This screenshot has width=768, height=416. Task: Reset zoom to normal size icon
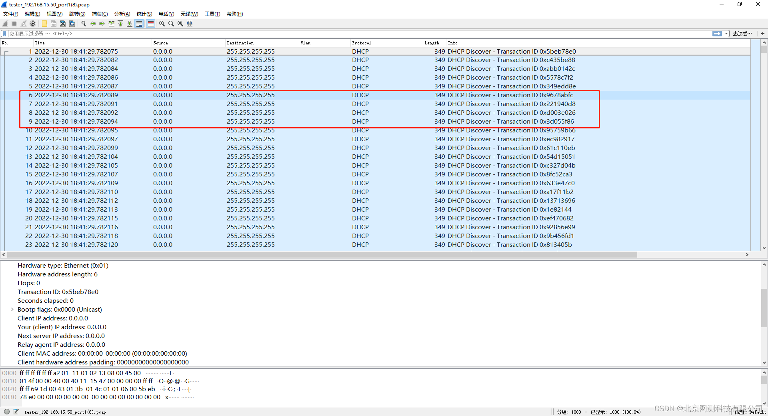tap(180, 24)
